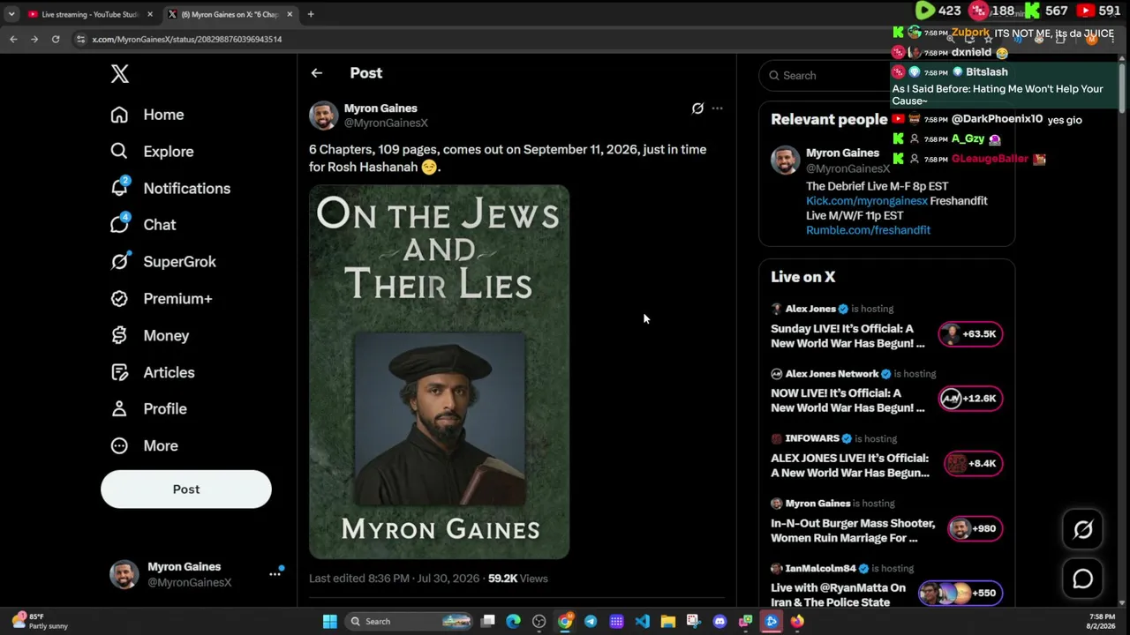Click the browser forward arrow

(34, 39)
